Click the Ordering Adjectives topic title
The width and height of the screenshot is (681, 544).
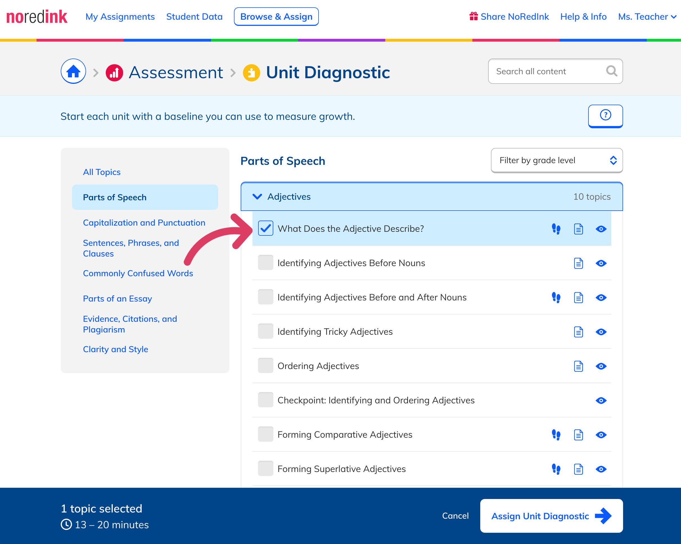318,366
